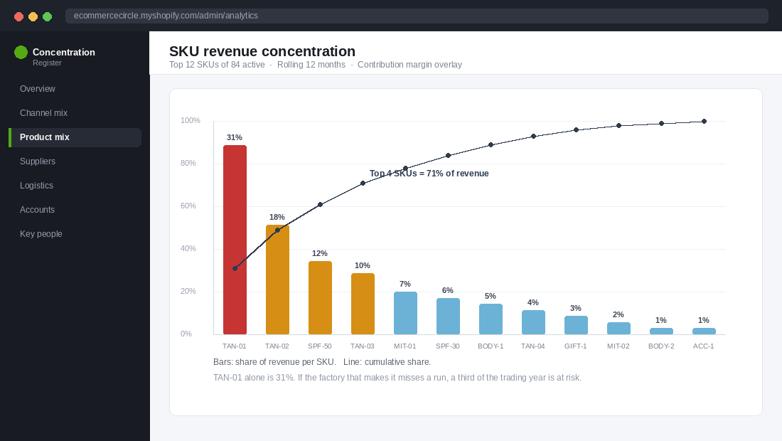Click the yellow minimize window dot
The height and width of the screenshot is (441, 782).
33,16
